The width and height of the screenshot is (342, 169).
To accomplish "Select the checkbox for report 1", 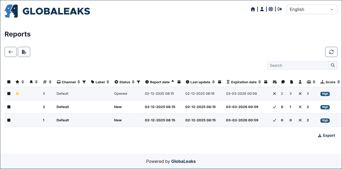I will point(9,120).
